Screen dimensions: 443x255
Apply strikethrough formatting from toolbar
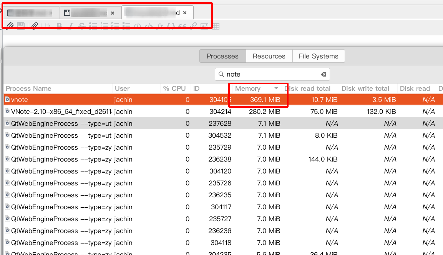82,26
